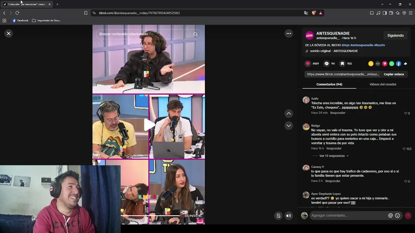Open the three-dot more options menu
The height and width of the screenshot is (233, 415).
(289, 33)
